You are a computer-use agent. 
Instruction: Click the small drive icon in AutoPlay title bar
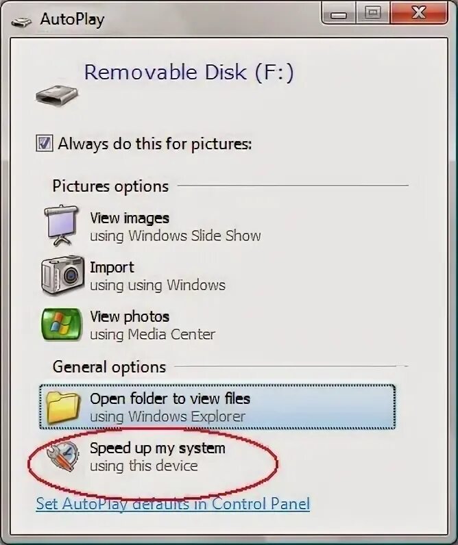tap(21, 22)
